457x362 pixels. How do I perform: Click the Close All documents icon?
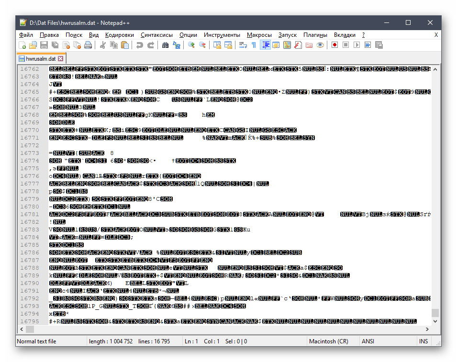point(77,45)
